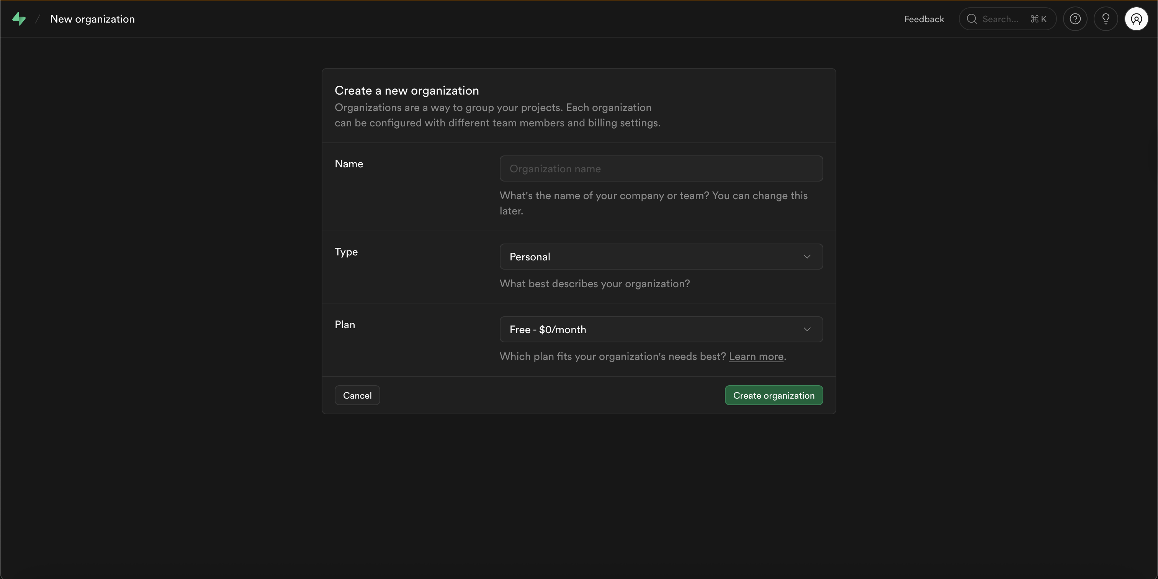Follow the Learn more link
1158x579 pixels.
756,357
